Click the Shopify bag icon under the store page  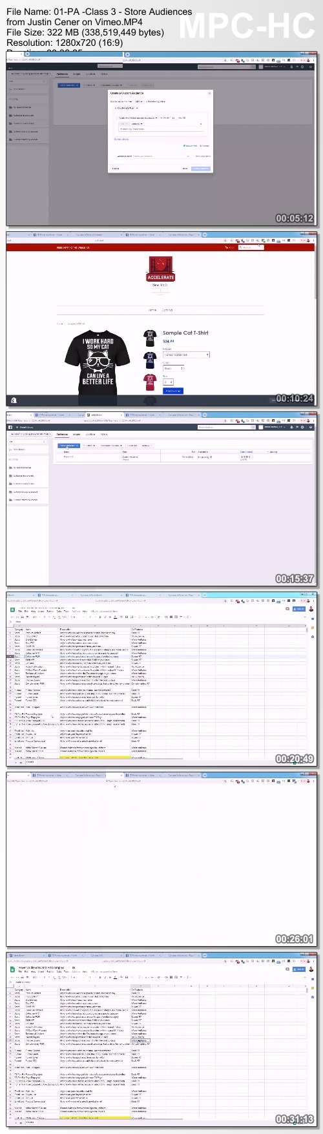pos(13,401)
